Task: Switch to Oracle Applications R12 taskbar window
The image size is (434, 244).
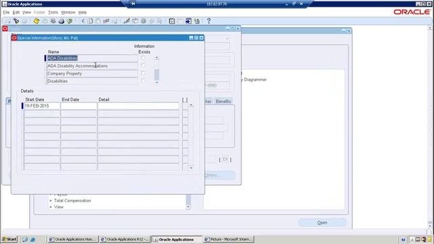Action: tap(125, 239)
